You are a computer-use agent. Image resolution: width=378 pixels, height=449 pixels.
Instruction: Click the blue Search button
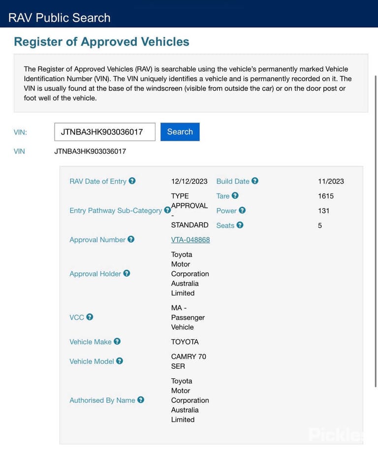(x=180, y=132)
